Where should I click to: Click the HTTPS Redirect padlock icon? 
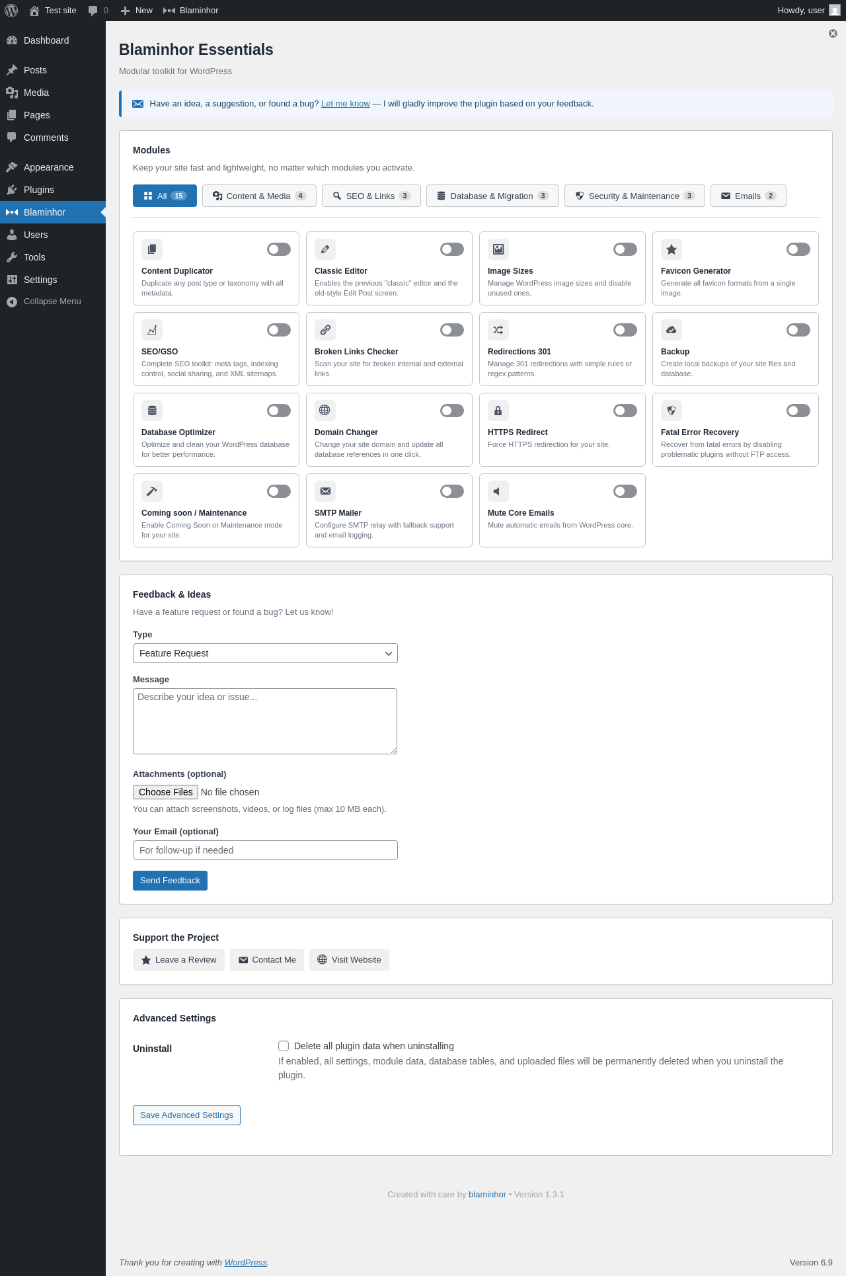(498, 411)
